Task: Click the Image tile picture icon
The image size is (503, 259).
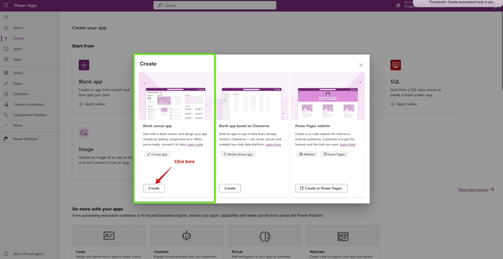Action: click(84, 133)
